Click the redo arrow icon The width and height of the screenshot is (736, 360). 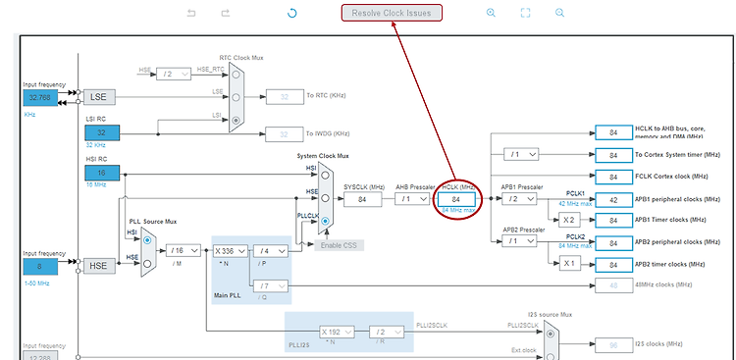pos(226,13)
